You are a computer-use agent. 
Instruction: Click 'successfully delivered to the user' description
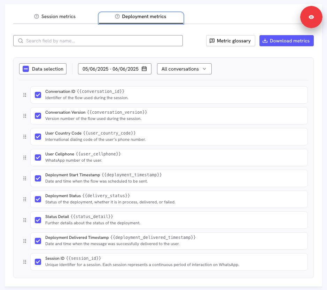pyautogui.click(x=112, y=244)
